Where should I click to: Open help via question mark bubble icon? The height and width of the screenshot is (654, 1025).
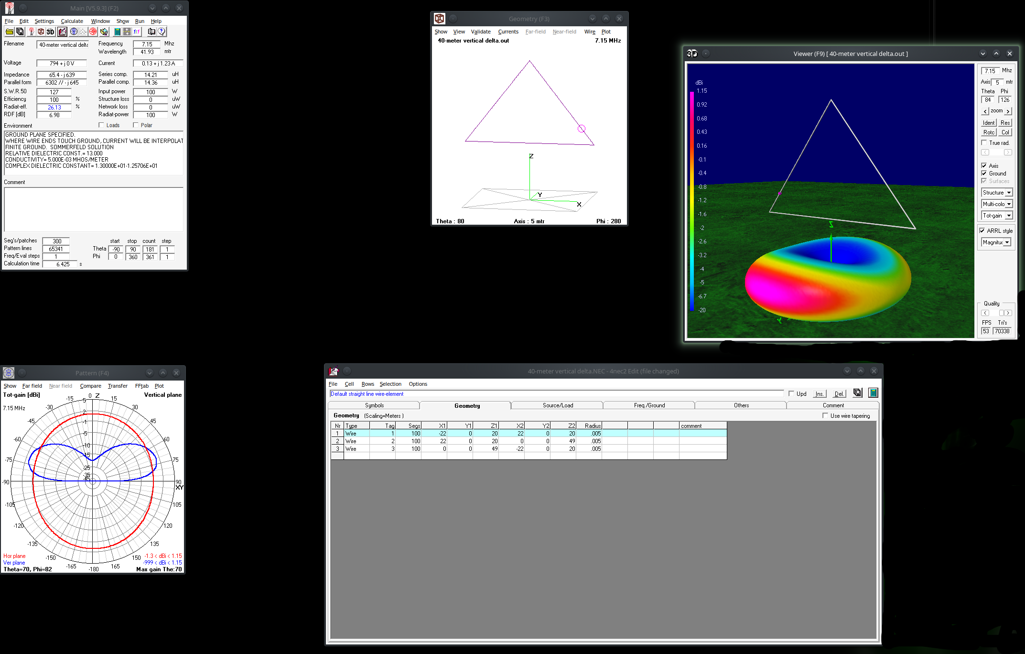[162, 32]
